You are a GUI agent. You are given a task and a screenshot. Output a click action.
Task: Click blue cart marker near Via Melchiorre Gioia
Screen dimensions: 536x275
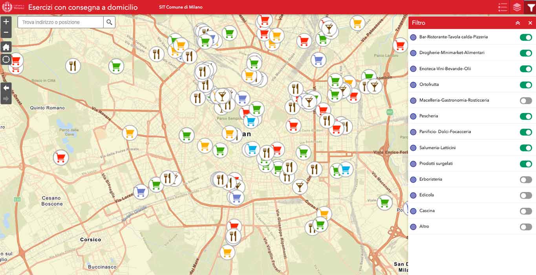[x=318, y=60]
